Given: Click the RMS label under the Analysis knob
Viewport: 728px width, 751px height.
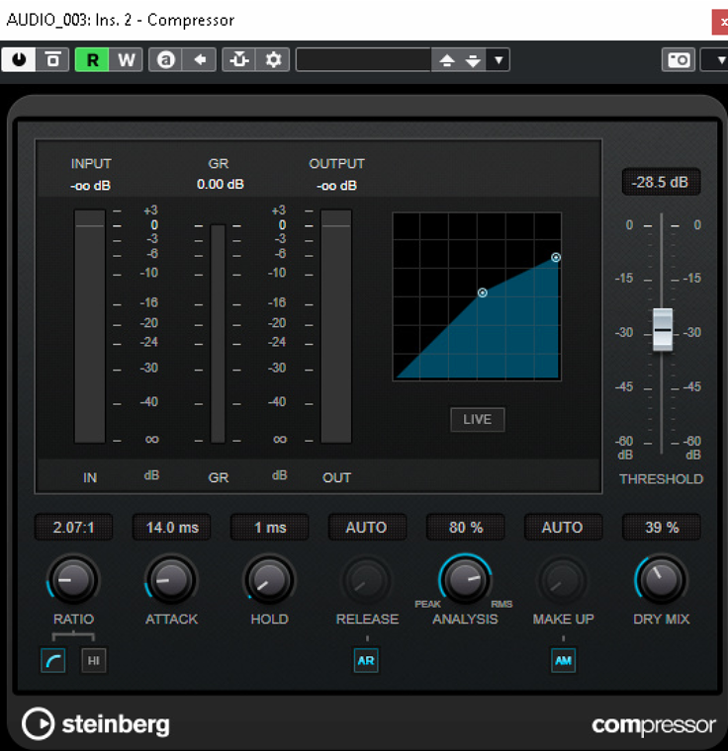Looking at the screenshot, I should [501, 604].
